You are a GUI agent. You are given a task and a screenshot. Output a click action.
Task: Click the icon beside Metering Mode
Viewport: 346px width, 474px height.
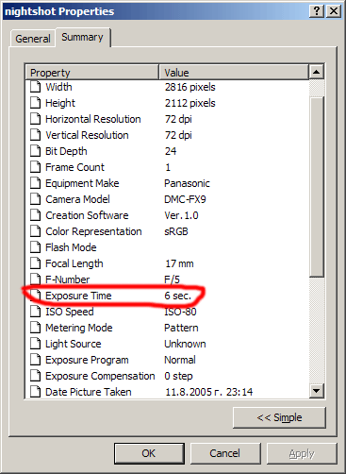pos(36,328)
